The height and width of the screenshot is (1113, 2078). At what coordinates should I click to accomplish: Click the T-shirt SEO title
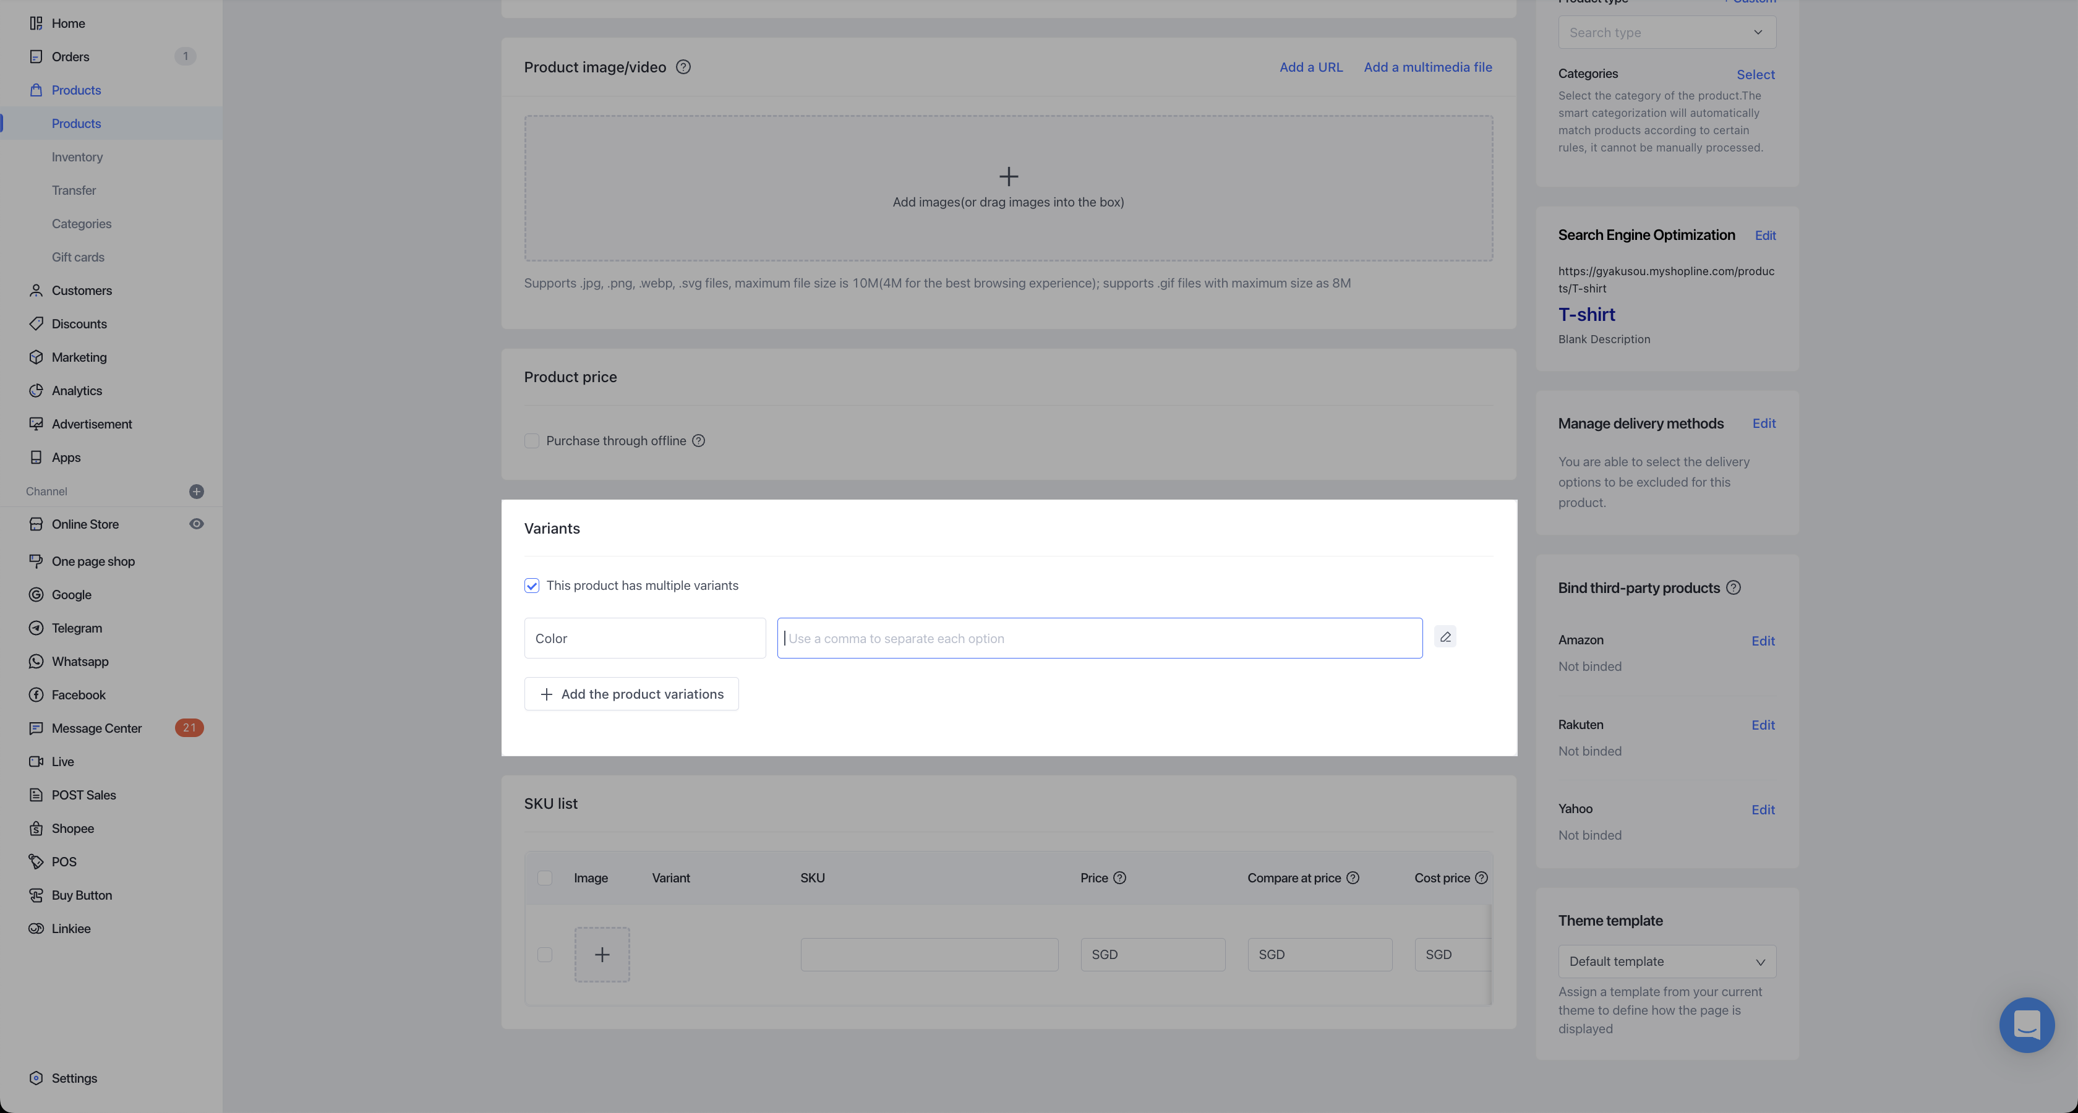pyautogui.click(x=1586, y=315)
